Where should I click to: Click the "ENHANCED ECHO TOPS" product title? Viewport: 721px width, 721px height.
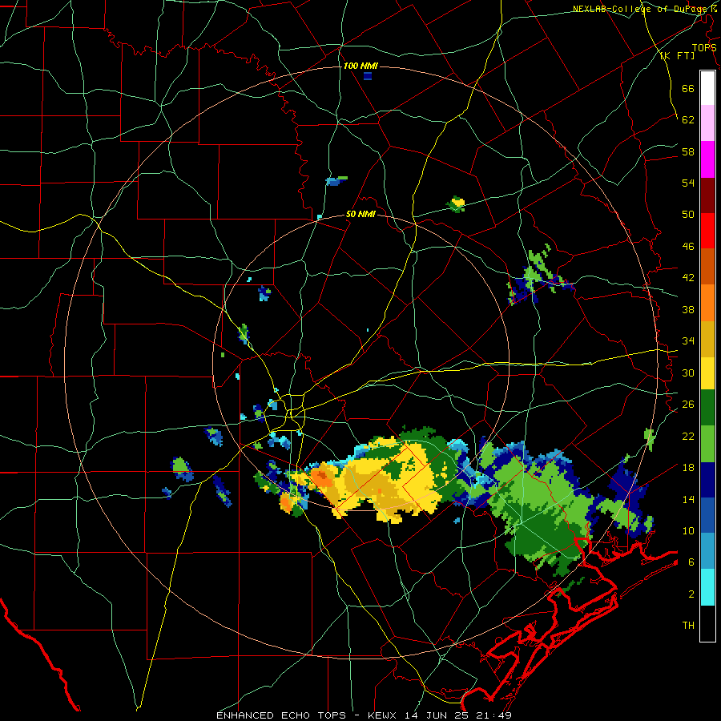point(281,715)
